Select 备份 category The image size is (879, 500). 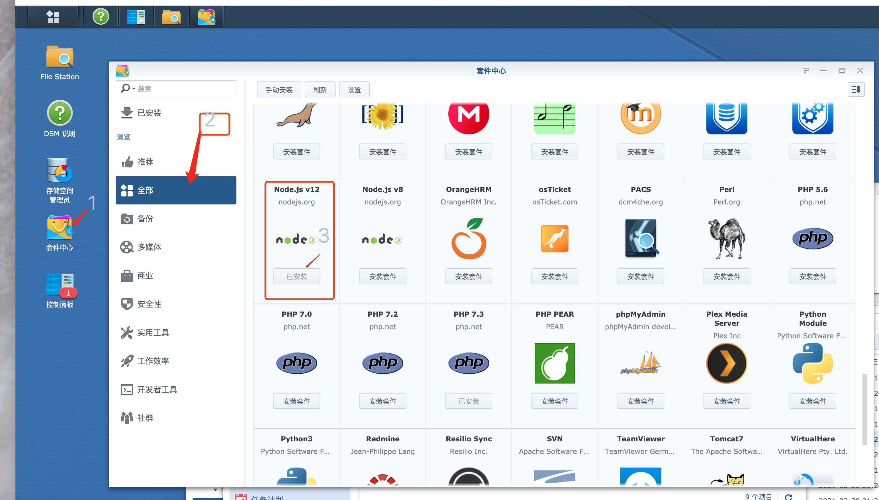pos(176,219)
